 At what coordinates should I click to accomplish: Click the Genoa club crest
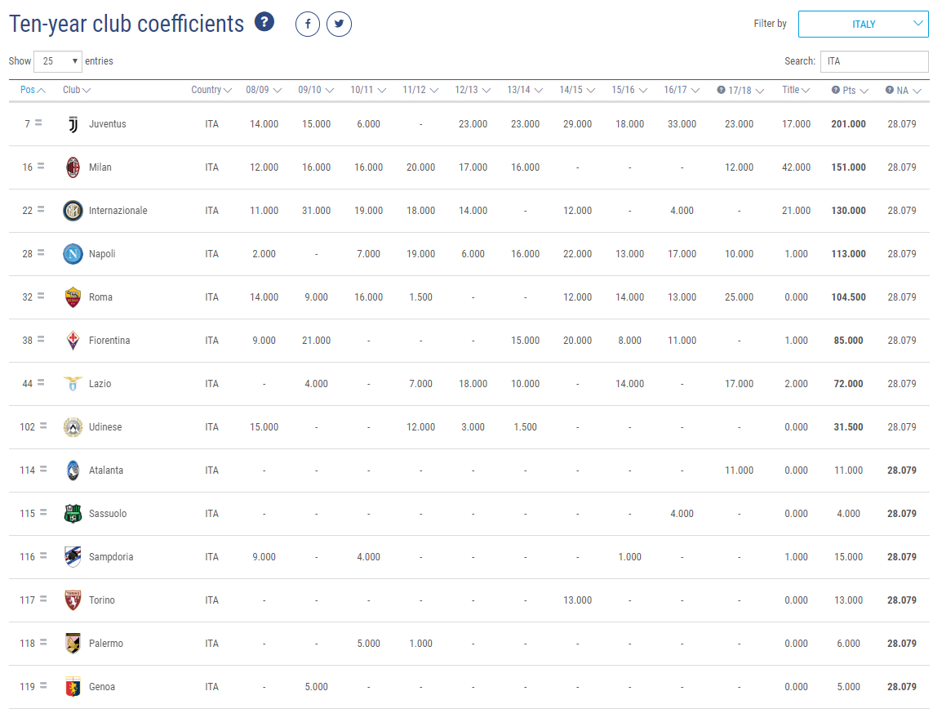point(73,687)
